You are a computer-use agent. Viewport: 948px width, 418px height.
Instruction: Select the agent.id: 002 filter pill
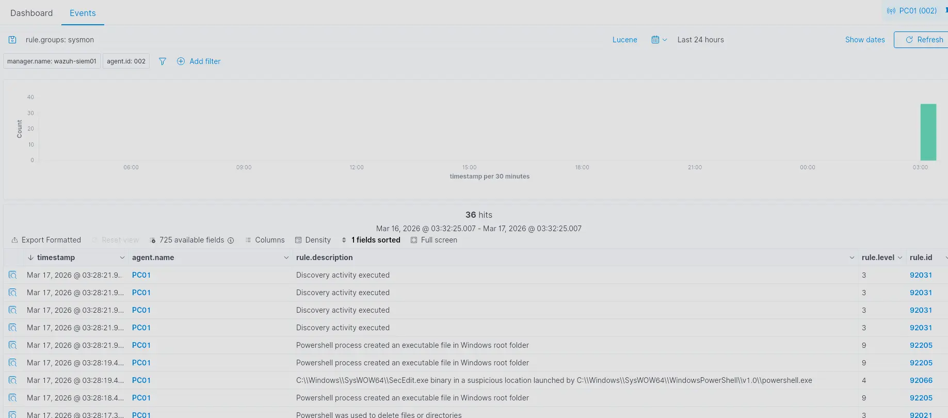(126, 61)
